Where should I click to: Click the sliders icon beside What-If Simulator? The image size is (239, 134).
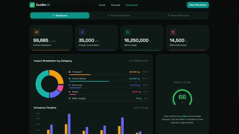(169, 15)
